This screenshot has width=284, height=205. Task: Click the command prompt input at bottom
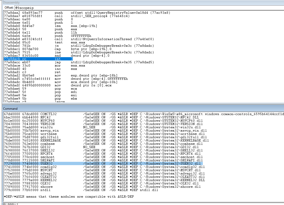coord(142,204)
